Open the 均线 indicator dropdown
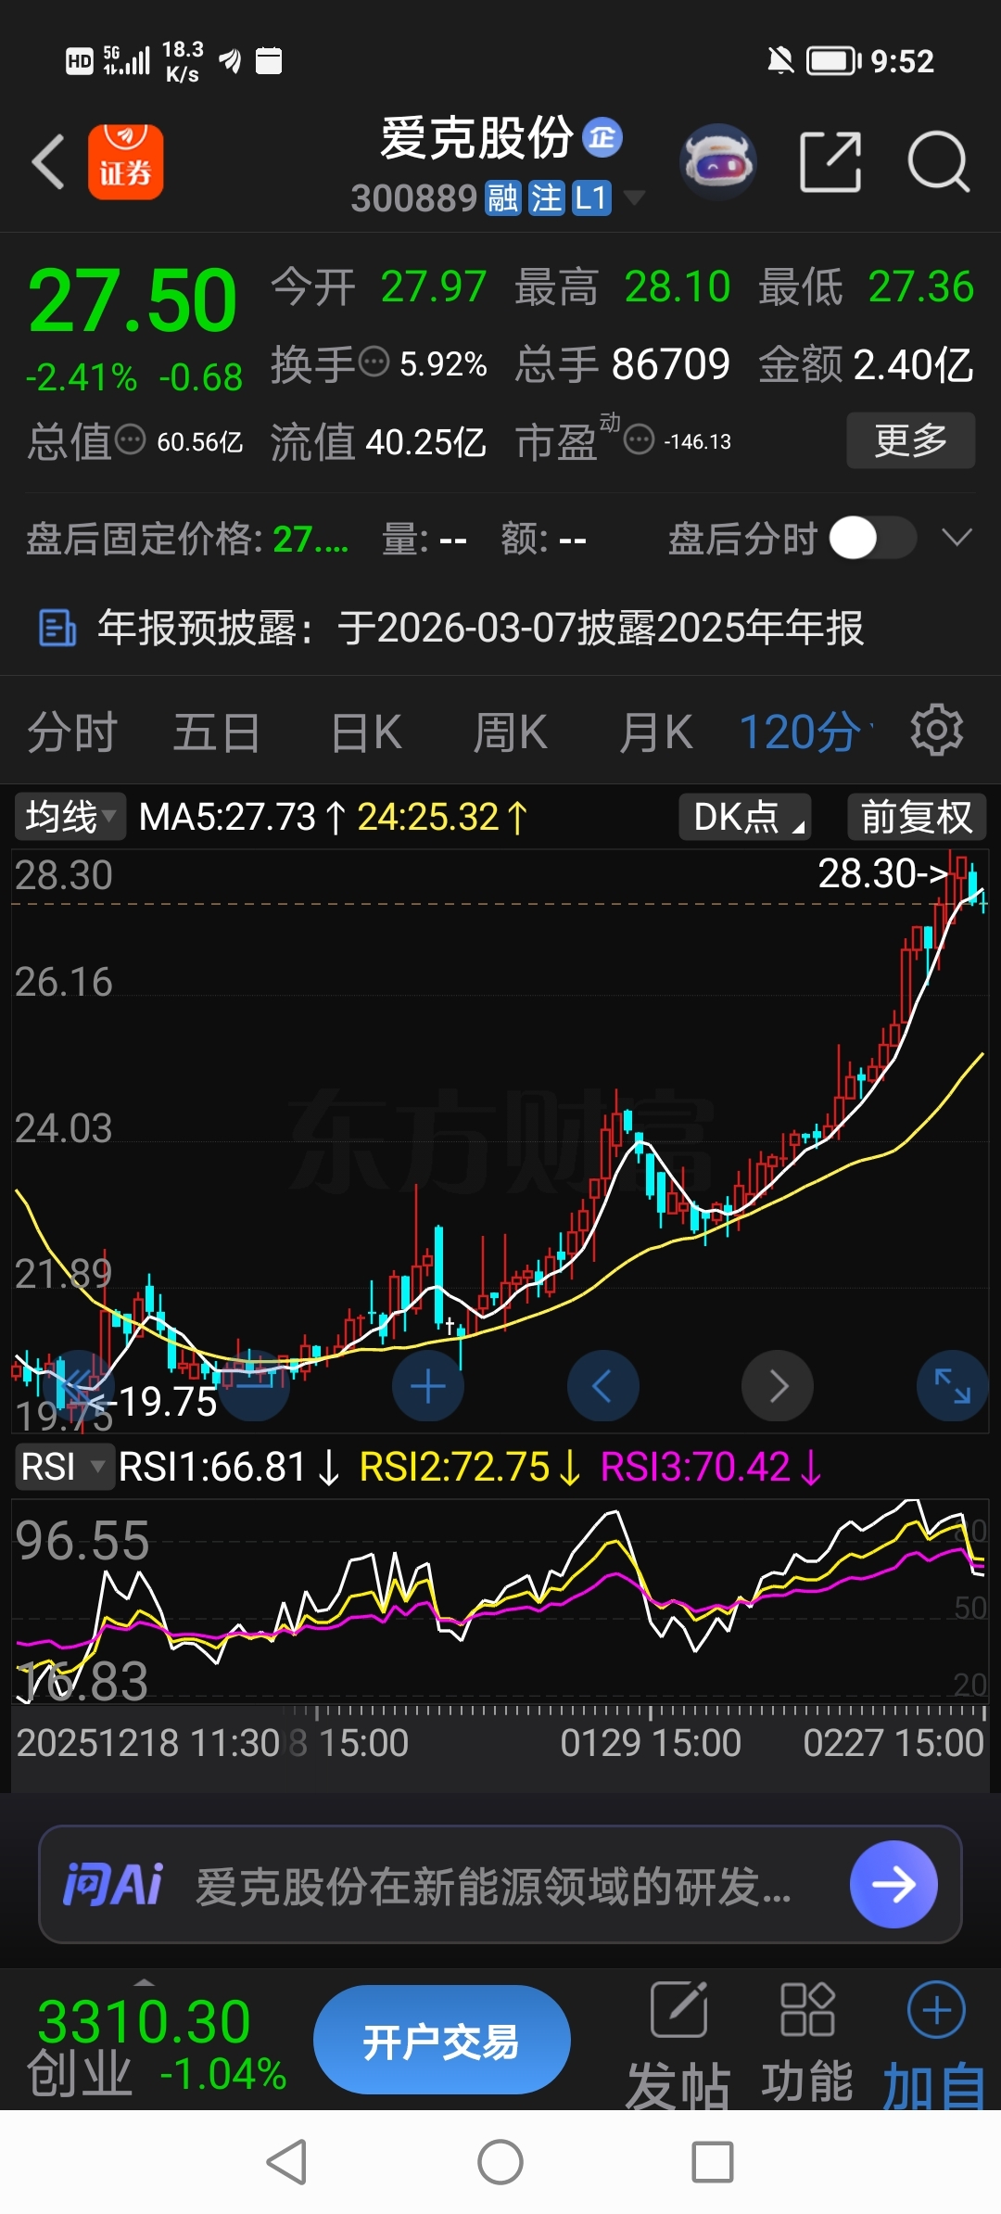 [70, 817]
